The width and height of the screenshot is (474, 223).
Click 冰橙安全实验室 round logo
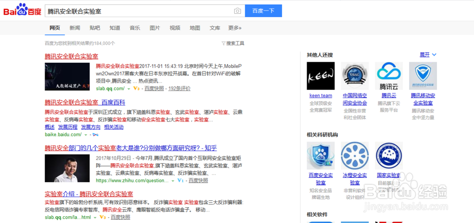click(x=355, y=156)
